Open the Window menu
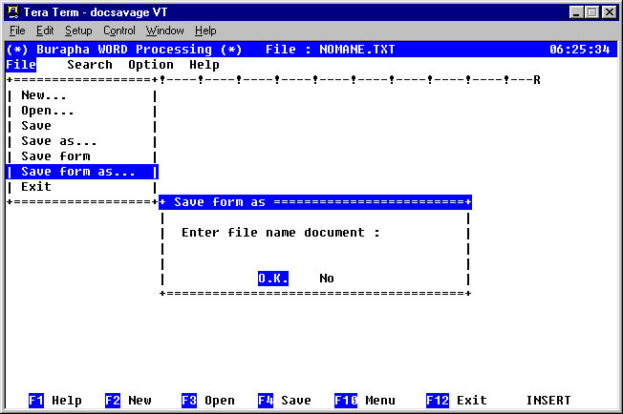This screenshot has height=414, width=623. point(164,31)
